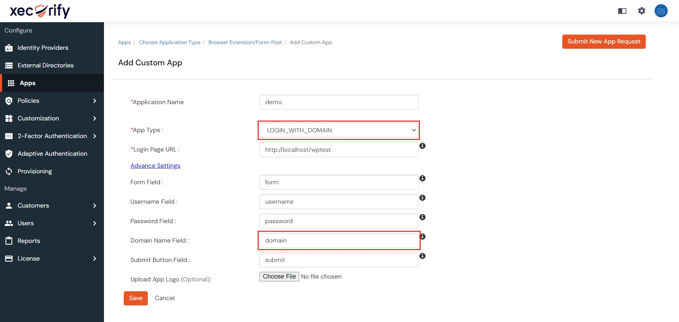Screen dimensions: 679x322
Task: Click the Domain Name Field input box
Action: tap(338, 240)
